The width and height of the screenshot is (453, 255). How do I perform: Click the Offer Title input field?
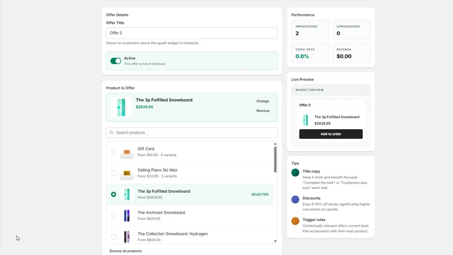[x=192, y=33]
